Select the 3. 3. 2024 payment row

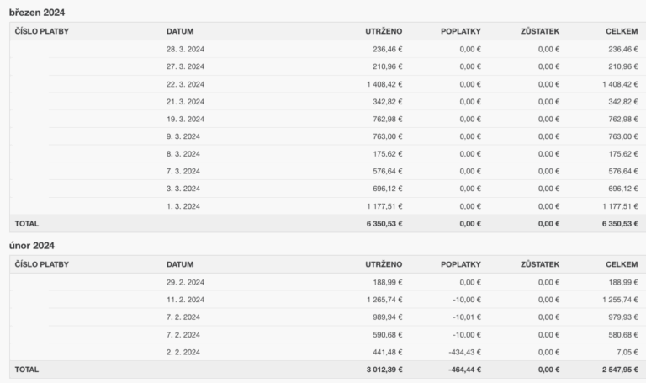(x=327, y=189)
